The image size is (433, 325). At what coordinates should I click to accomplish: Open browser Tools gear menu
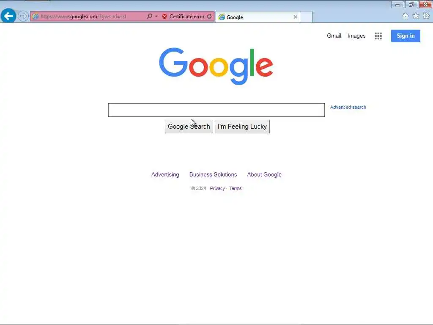426,16
